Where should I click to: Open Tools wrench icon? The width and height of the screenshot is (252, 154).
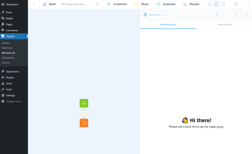pyautogui.click(x=3, y=89)
